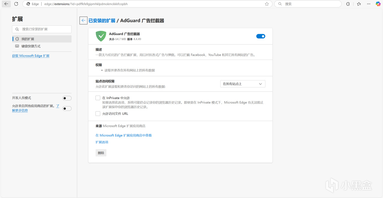
Task: Click the 权限 heading
Action: pos(99,65)
